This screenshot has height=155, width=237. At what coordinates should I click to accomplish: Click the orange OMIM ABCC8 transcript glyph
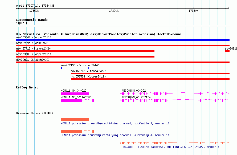coord(175,143)
